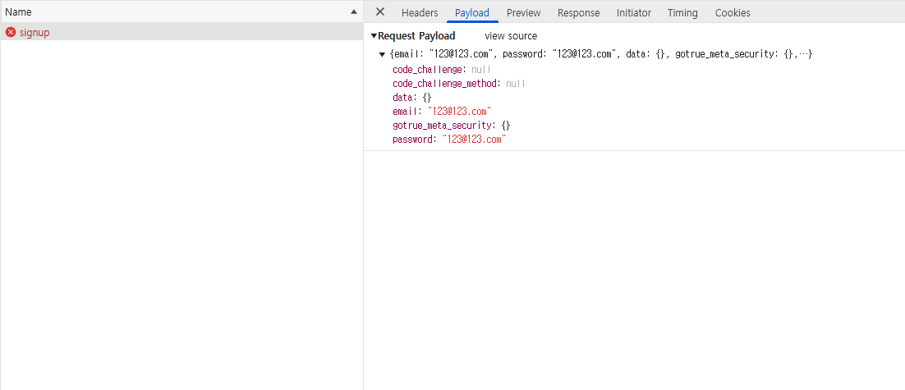The width and height of the screenshot is (905, 390).
Task: Click the email value "123@123.com"
Action: click(458, 111)
